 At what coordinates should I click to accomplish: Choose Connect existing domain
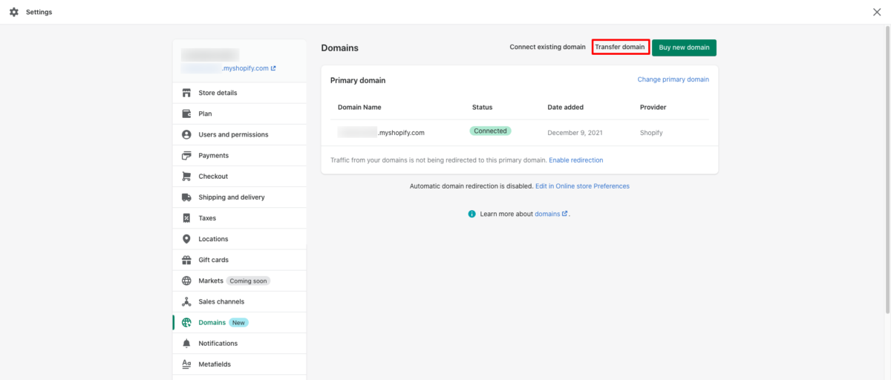pos(547,47)
